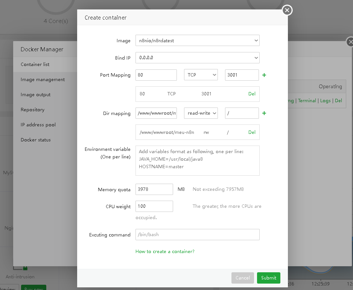This screenshot has width=353, height=290.
Task: Cancel container creation
Action: coord(242,278)
